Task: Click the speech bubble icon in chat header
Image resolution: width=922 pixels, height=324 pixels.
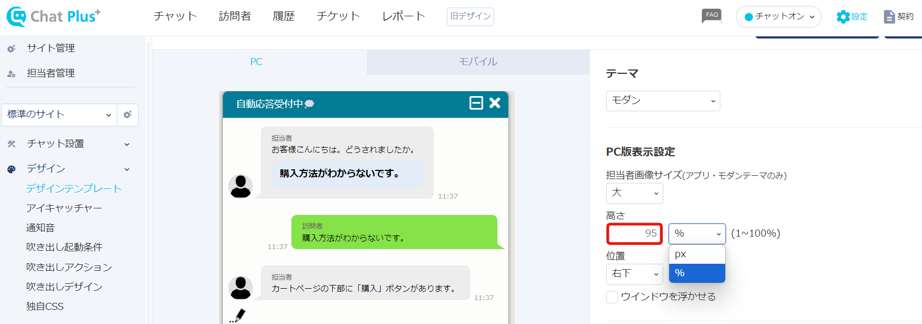Action: pyautogui.click(x=309, y=104)
